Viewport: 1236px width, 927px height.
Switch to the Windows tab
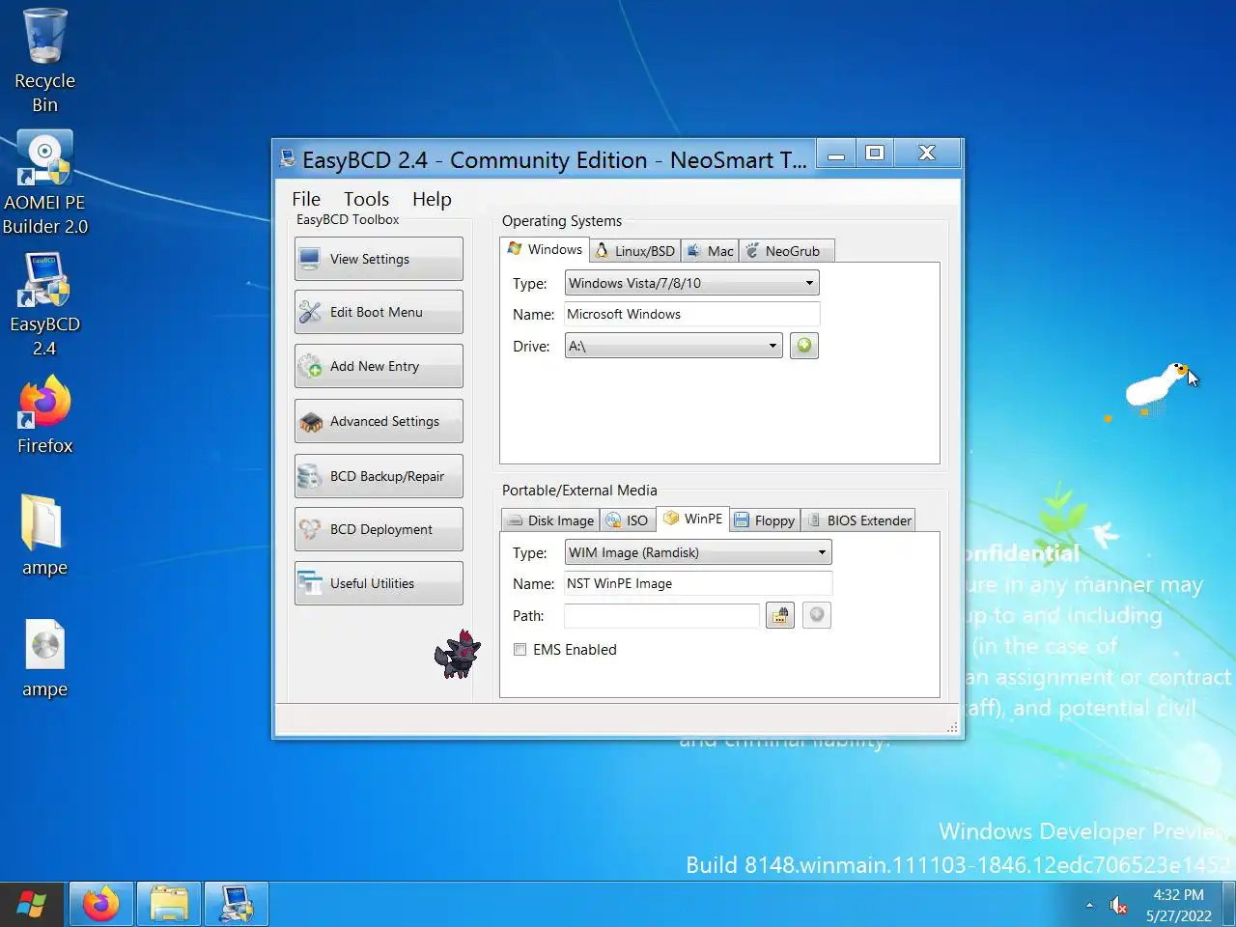(x=545, y=249)
